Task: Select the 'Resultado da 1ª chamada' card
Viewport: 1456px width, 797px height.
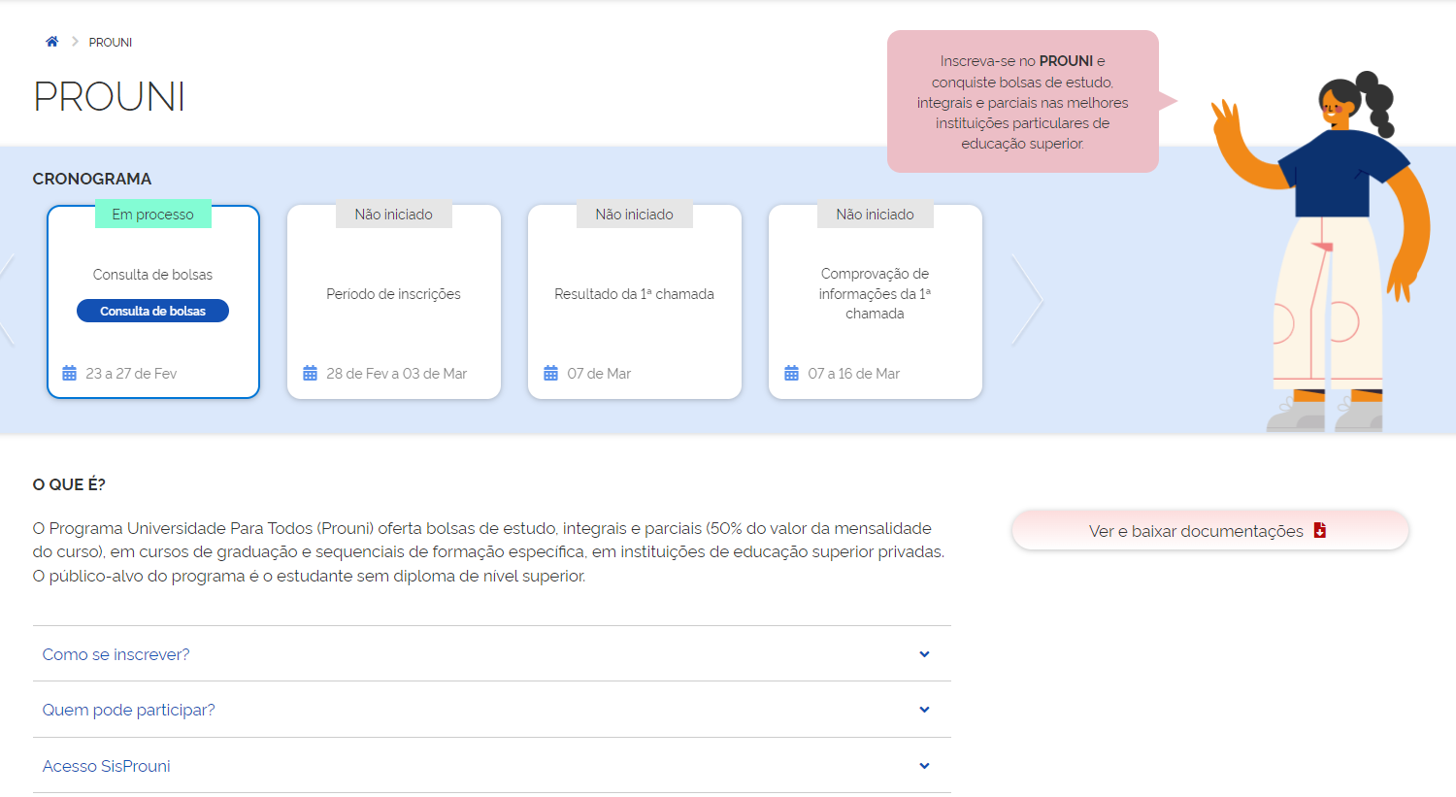Action: [634, 301]
